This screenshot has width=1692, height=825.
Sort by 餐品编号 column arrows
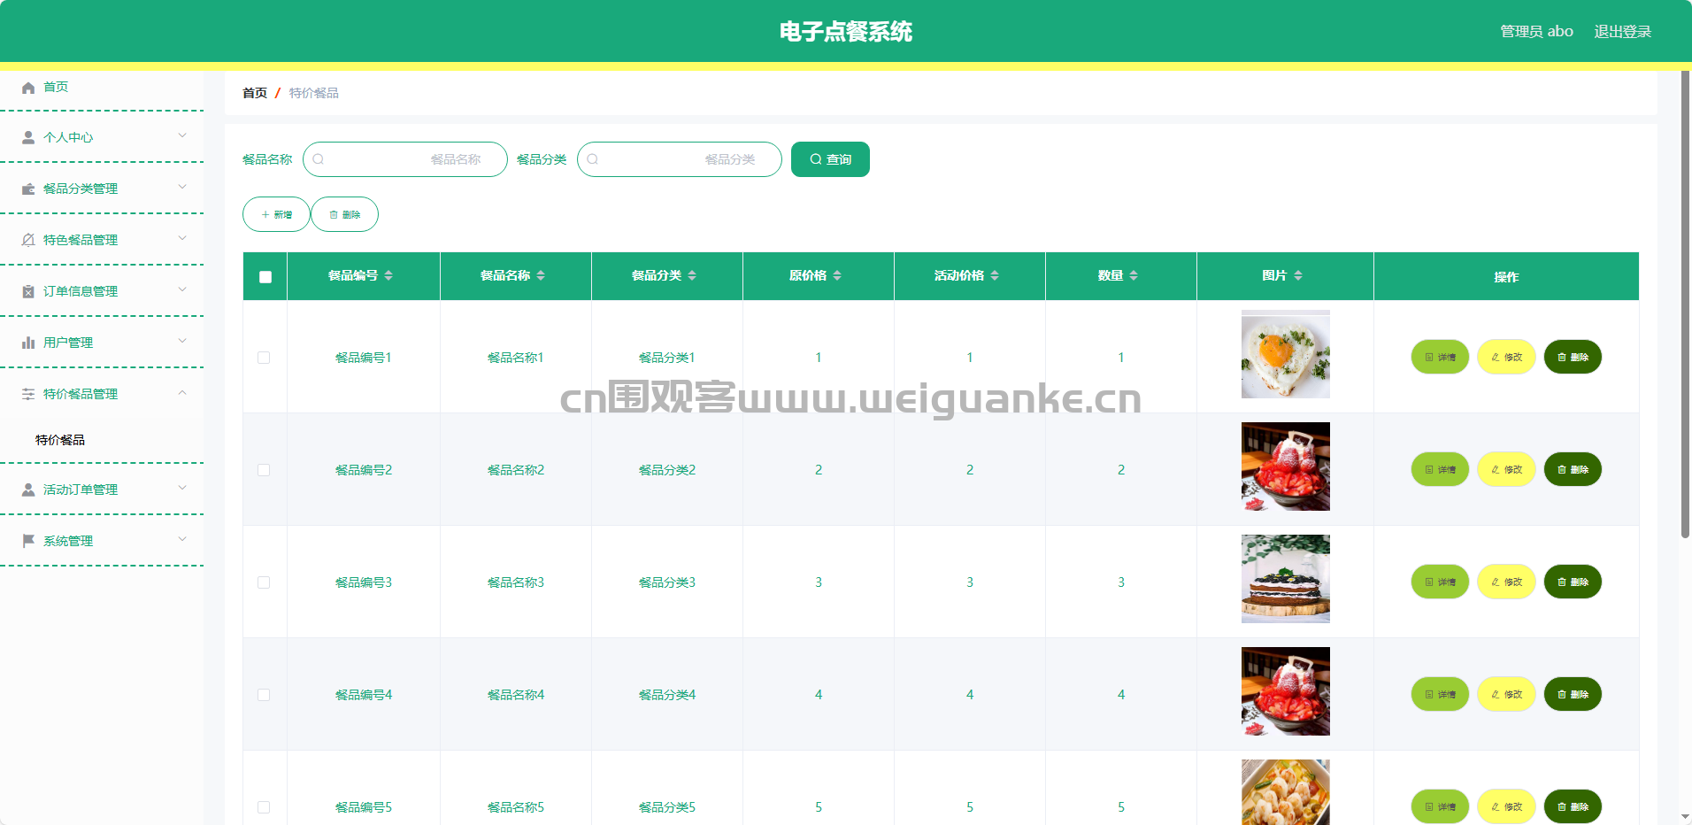388,276
